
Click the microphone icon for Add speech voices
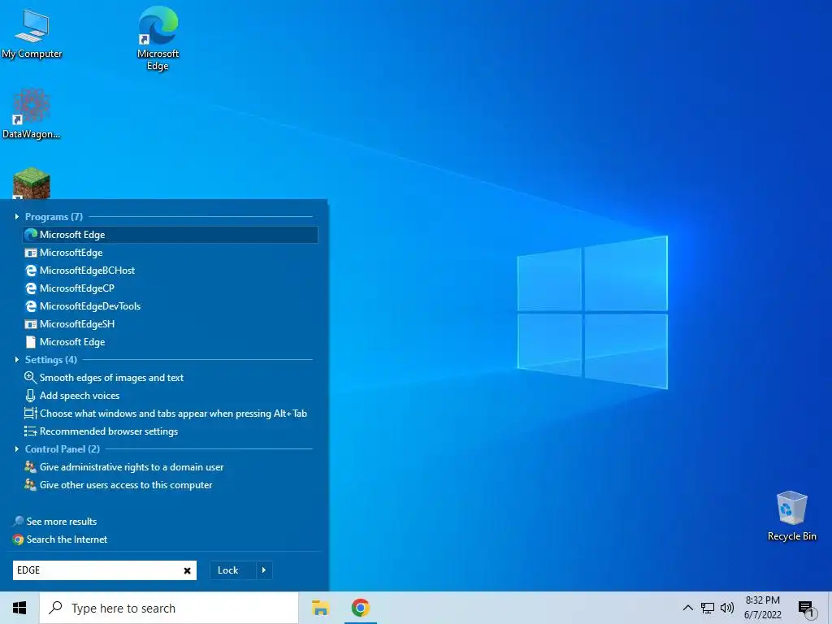pos(31,396)
